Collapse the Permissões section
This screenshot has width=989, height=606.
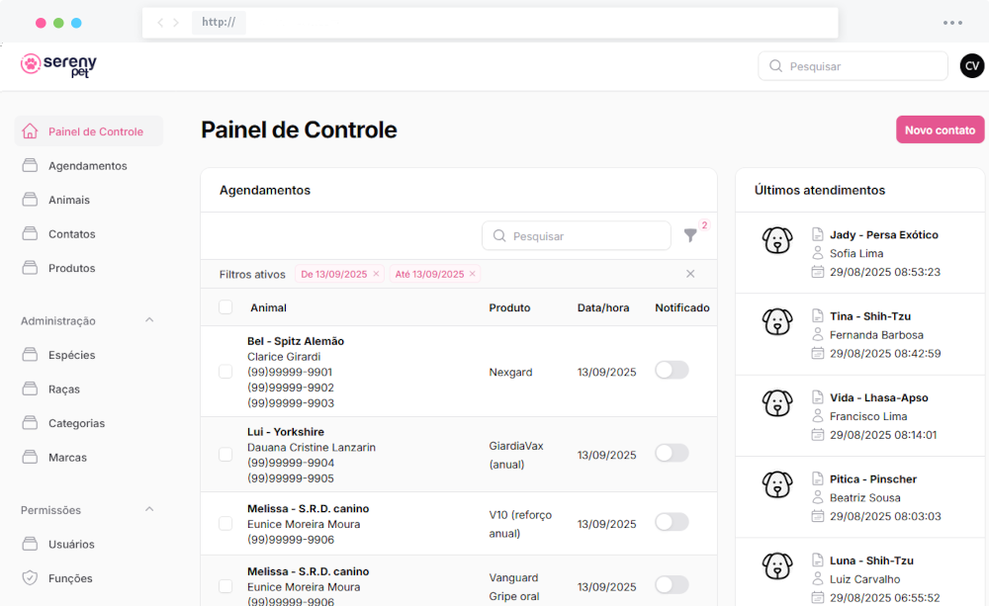point(149,510)
